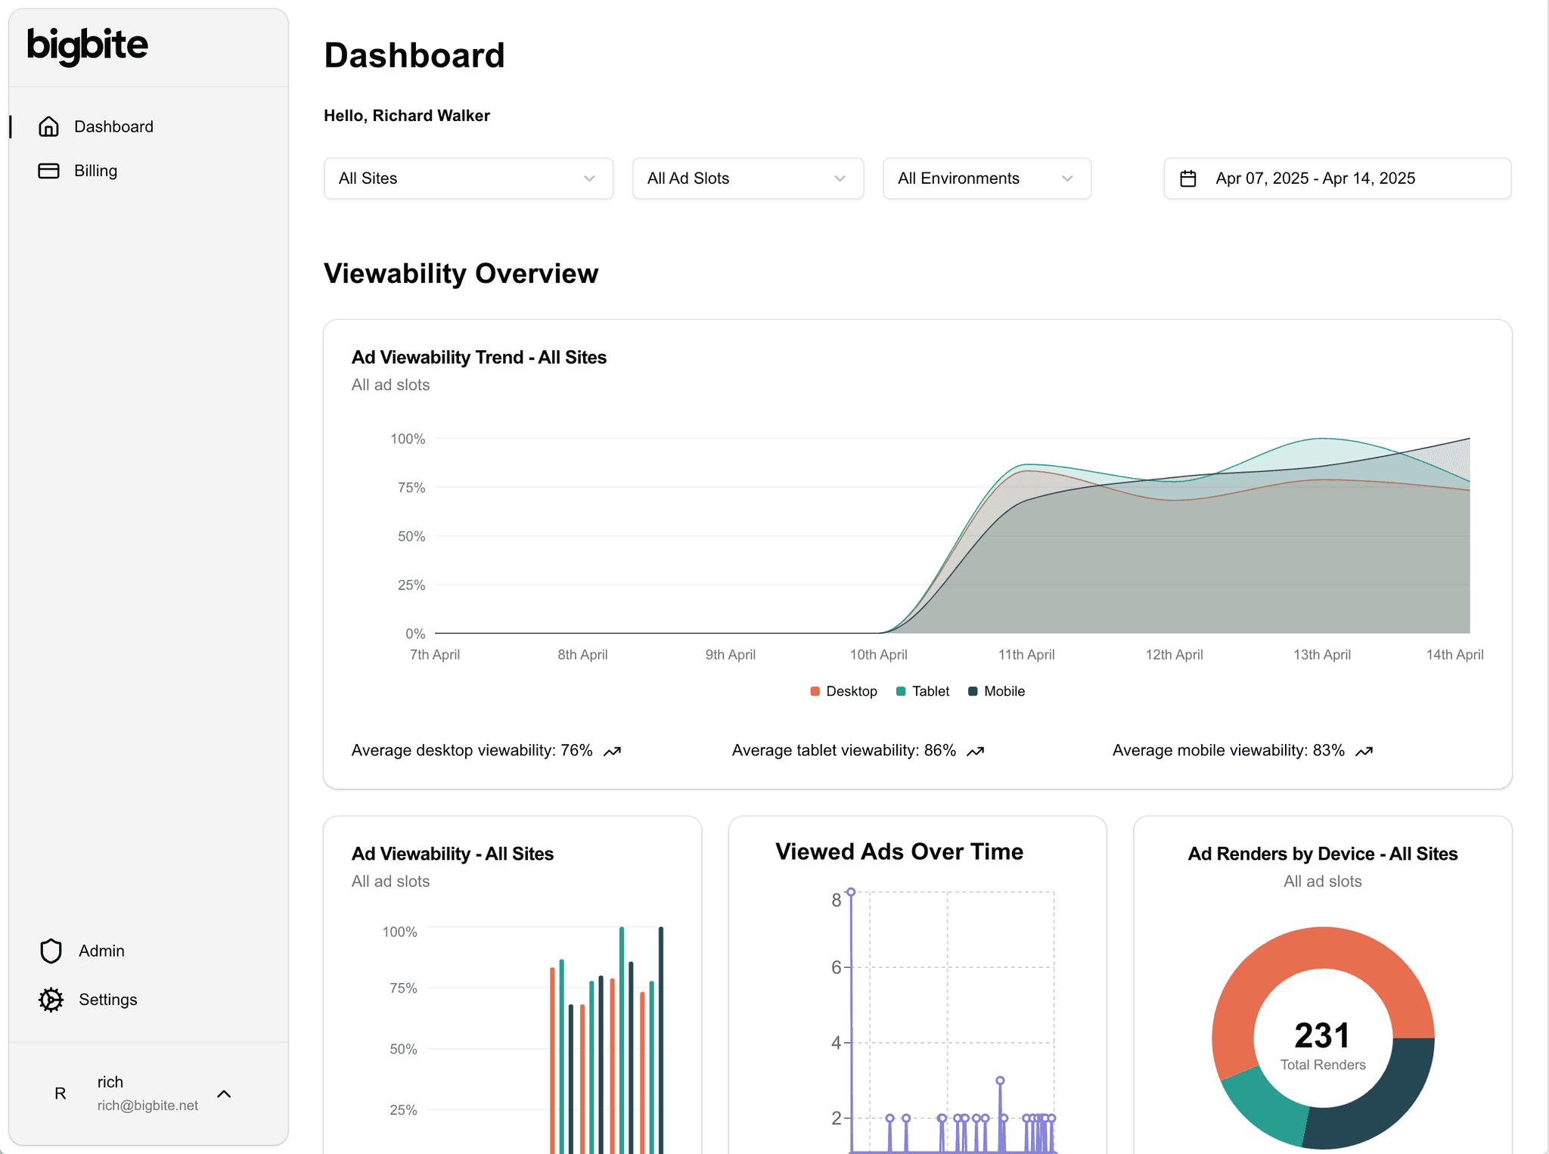
Task: Click the 13th April axis label
Action: (x=1322, y=655)
